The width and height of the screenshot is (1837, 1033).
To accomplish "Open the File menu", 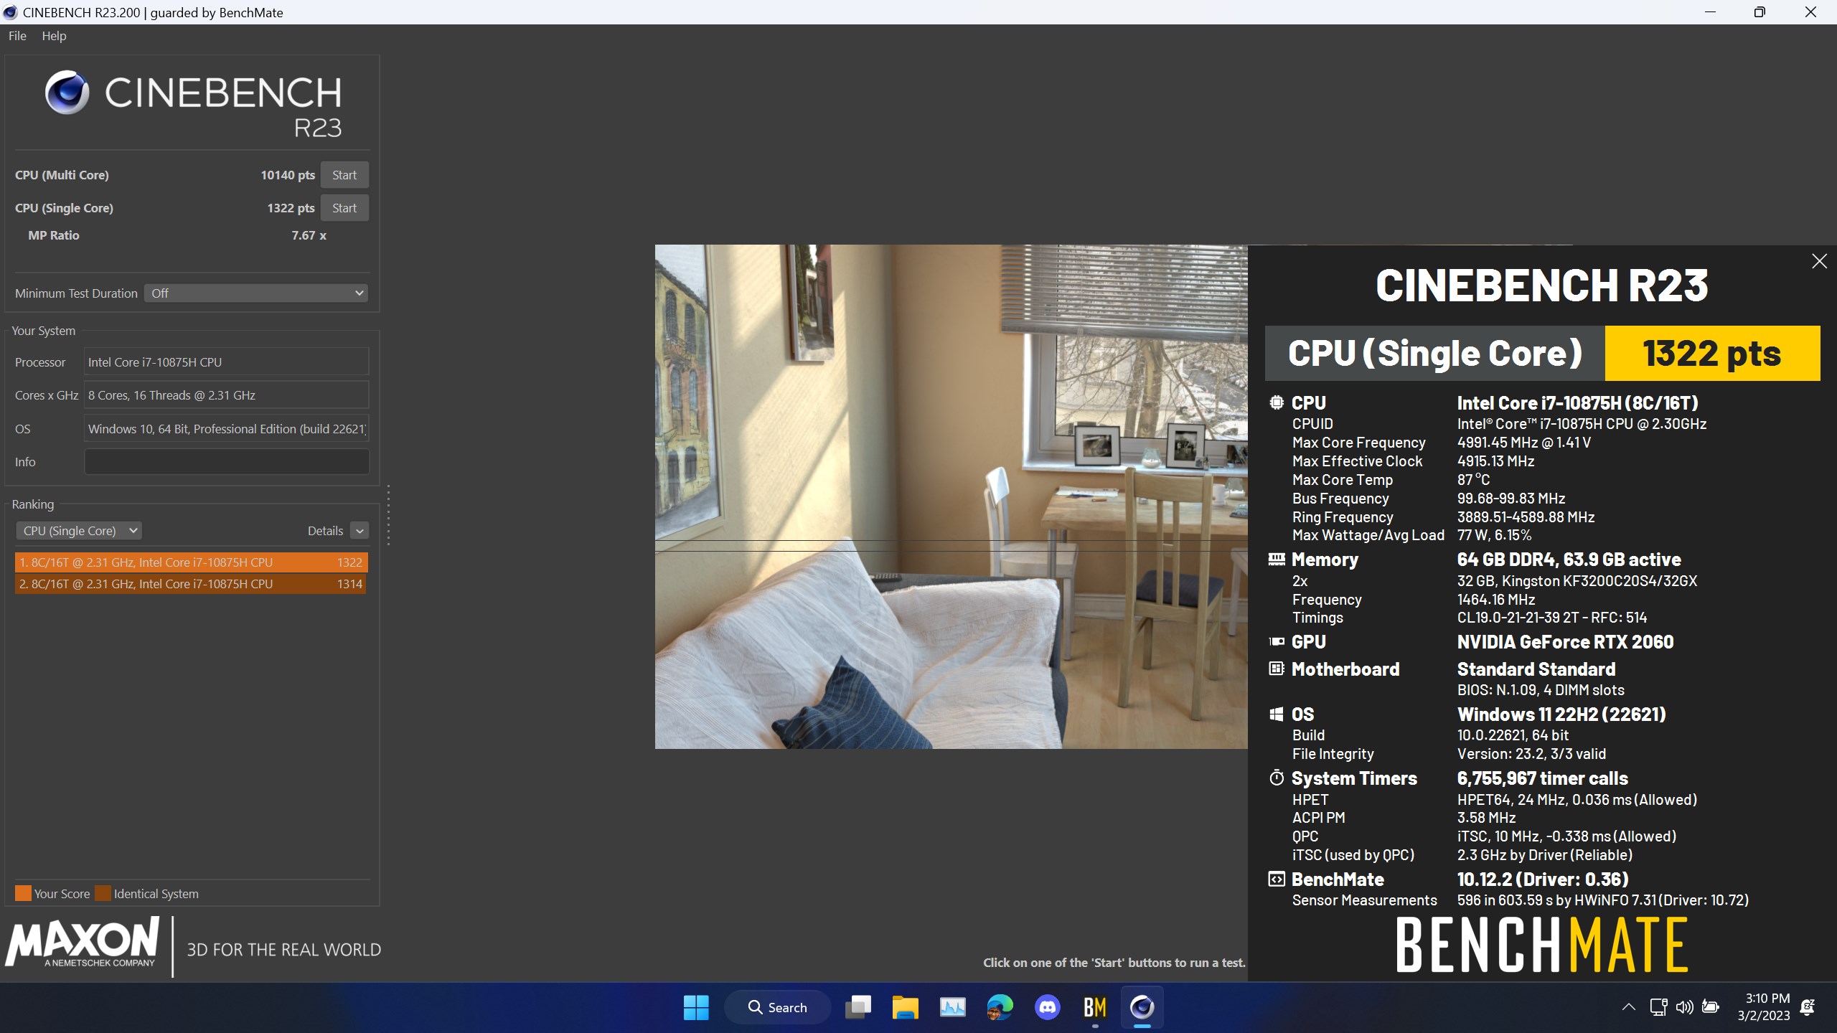I will point(17,36).
